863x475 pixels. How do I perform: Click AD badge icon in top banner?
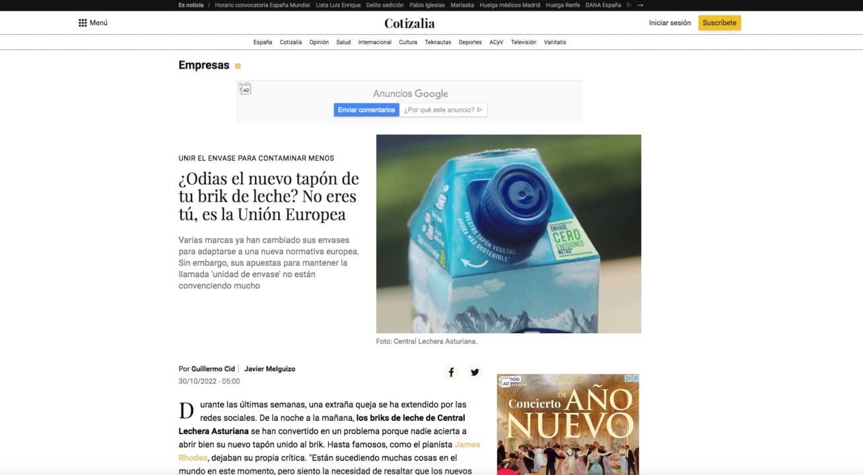245,88
